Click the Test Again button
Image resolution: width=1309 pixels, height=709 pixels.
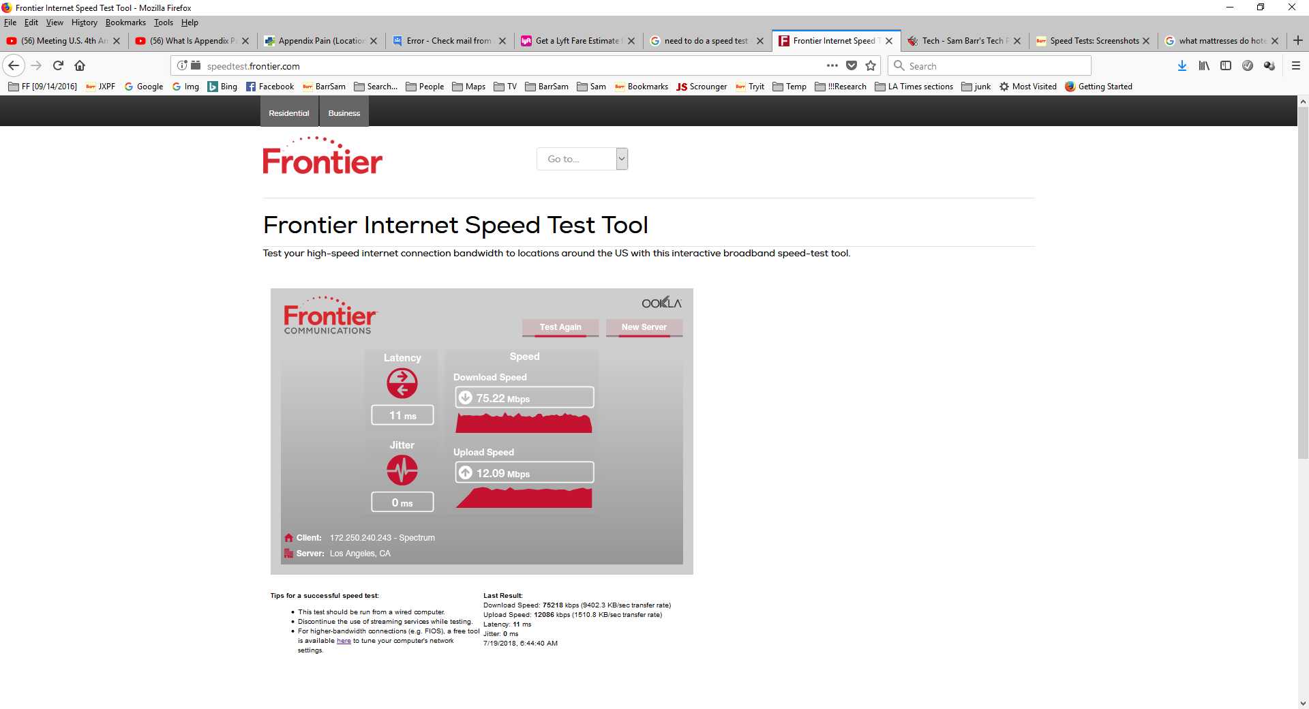point(560,327)
